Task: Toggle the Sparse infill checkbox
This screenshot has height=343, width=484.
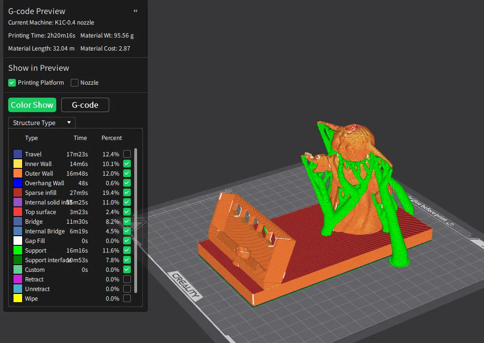Action: click(x=127, y=192)
